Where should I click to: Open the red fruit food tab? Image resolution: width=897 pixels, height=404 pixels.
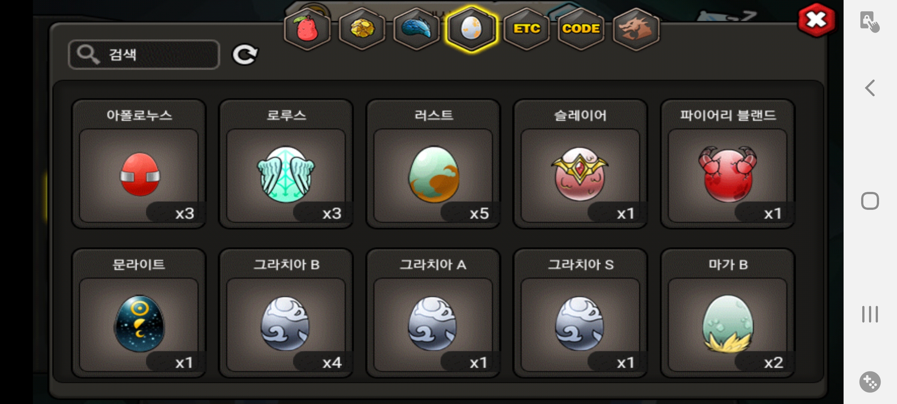(x=307, y=29)
